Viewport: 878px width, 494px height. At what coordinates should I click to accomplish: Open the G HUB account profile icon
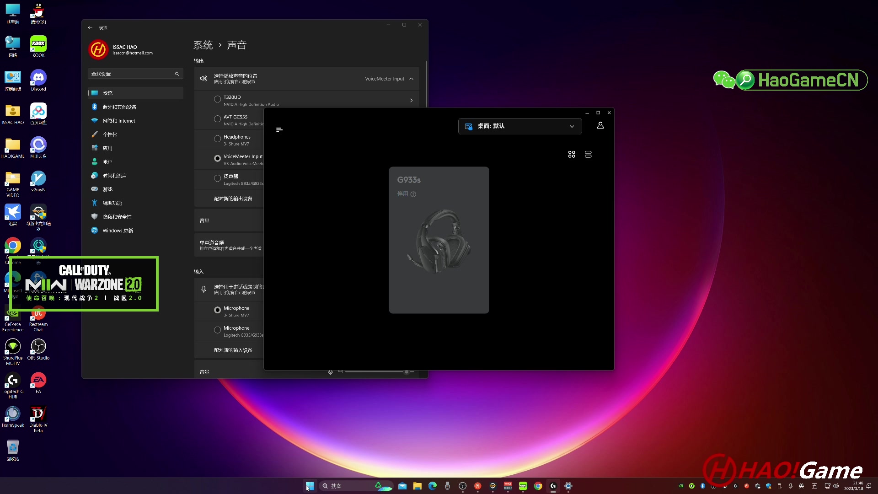click(600, 125)
